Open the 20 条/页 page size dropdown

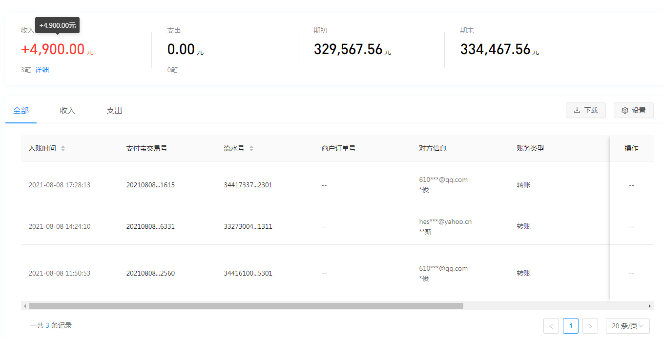[x=627, y=326]
